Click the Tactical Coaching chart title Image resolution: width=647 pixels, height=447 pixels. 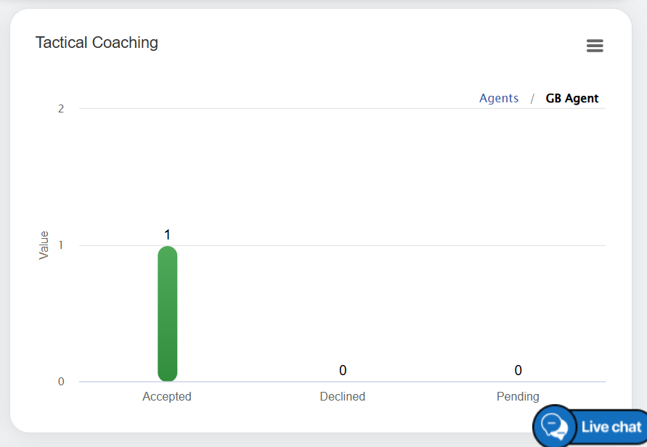click(x=97, y=43)
